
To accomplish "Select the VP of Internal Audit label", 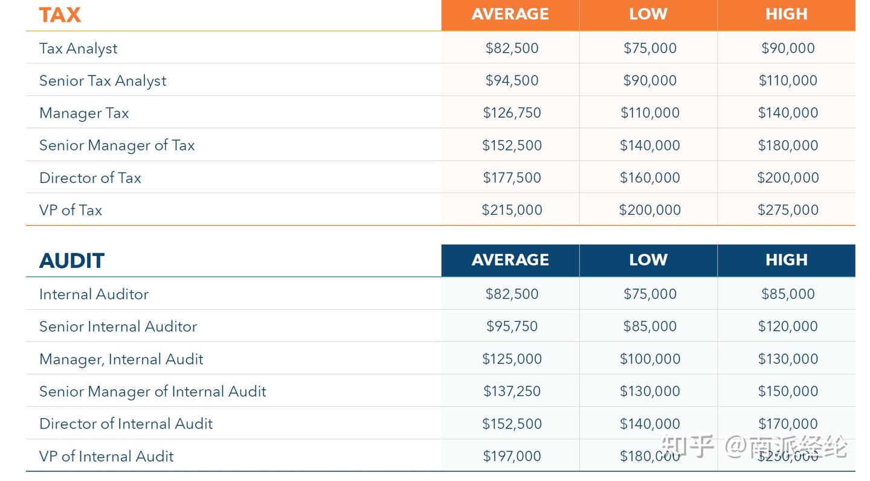I will [106, 456].
